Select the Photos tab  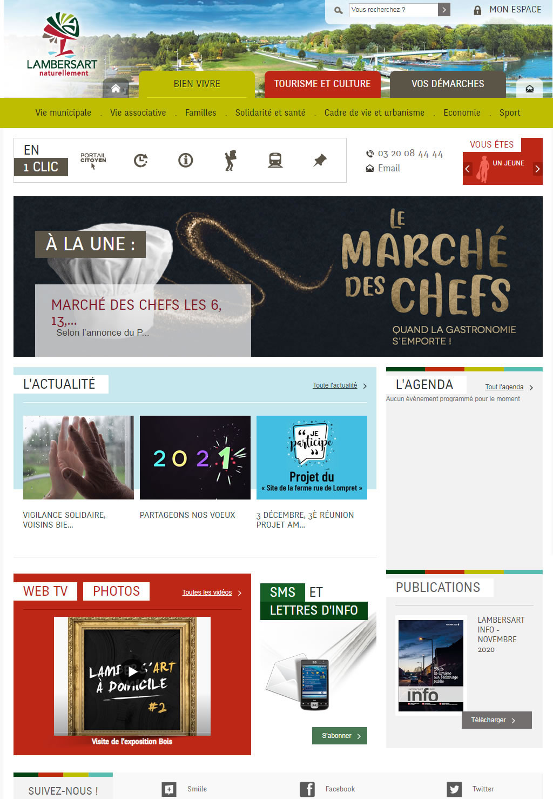tap(117, 591)
